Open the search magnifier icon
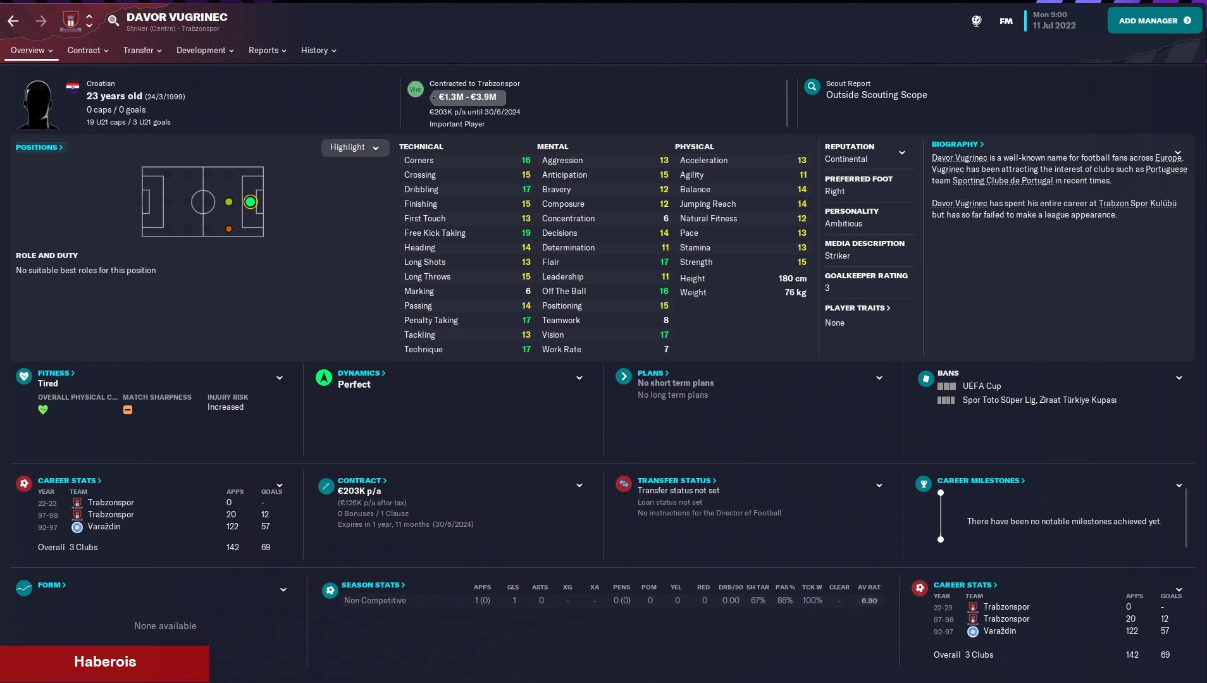Image resolution: width=1207 pixels, height=683 pixels. pos(113,21)
